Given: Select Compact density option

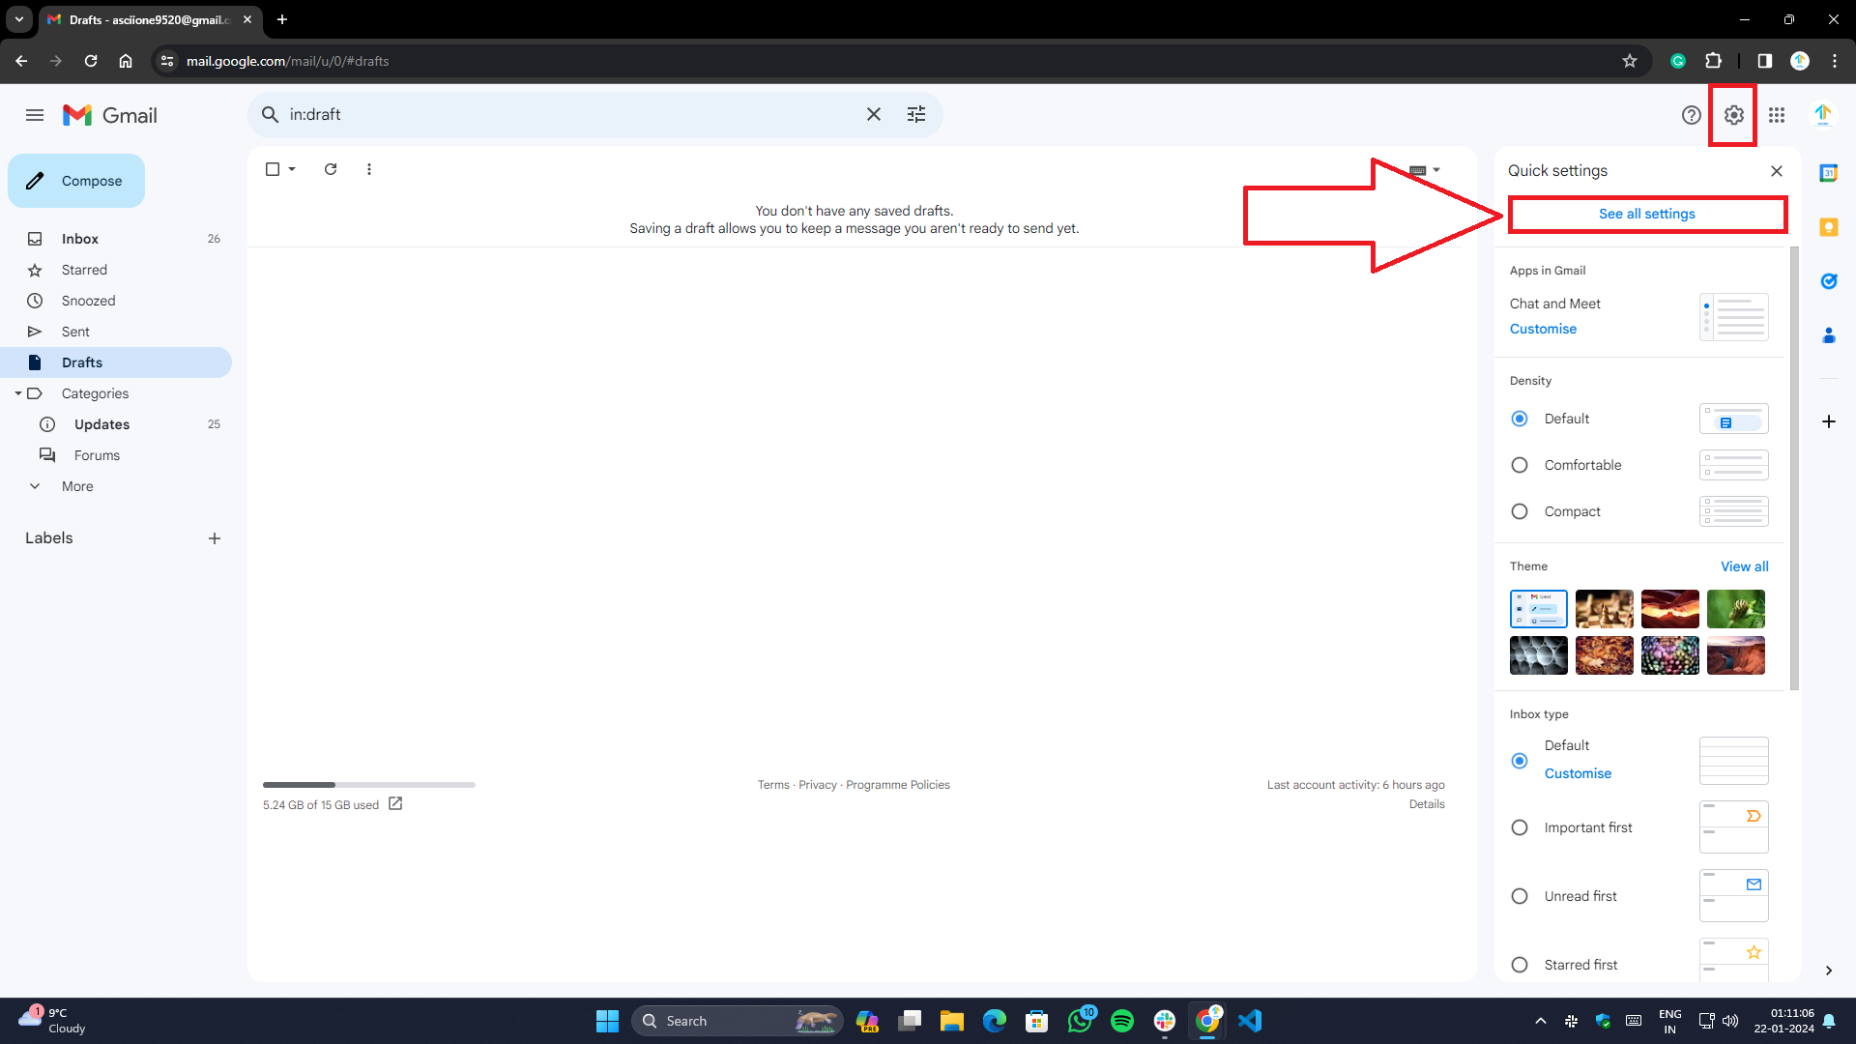Looking at the screenshot, I should pyautogui.click(x=1520, y=511).
